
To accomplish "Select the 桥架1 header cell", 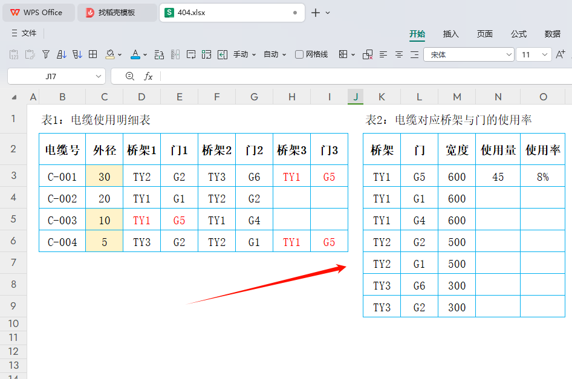I will pos(141,149).
